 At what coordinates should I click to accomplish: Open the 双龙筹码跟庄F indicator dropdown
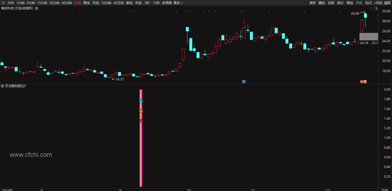click(2, 86)
